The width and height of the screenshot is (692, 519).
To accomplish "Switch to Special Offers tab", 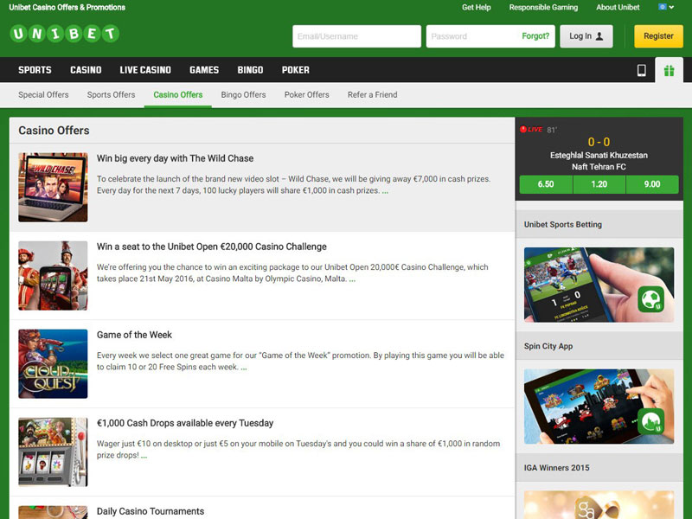I will point(43,95).
